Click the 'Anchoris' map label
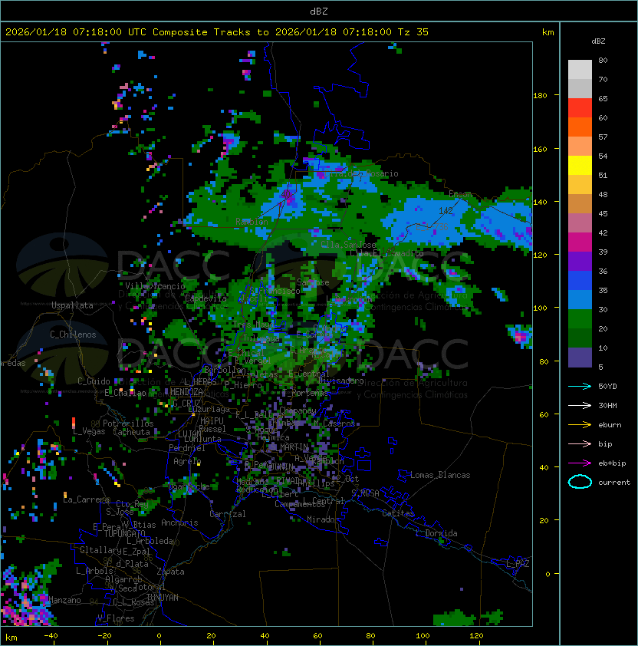 tap(179, 522)
